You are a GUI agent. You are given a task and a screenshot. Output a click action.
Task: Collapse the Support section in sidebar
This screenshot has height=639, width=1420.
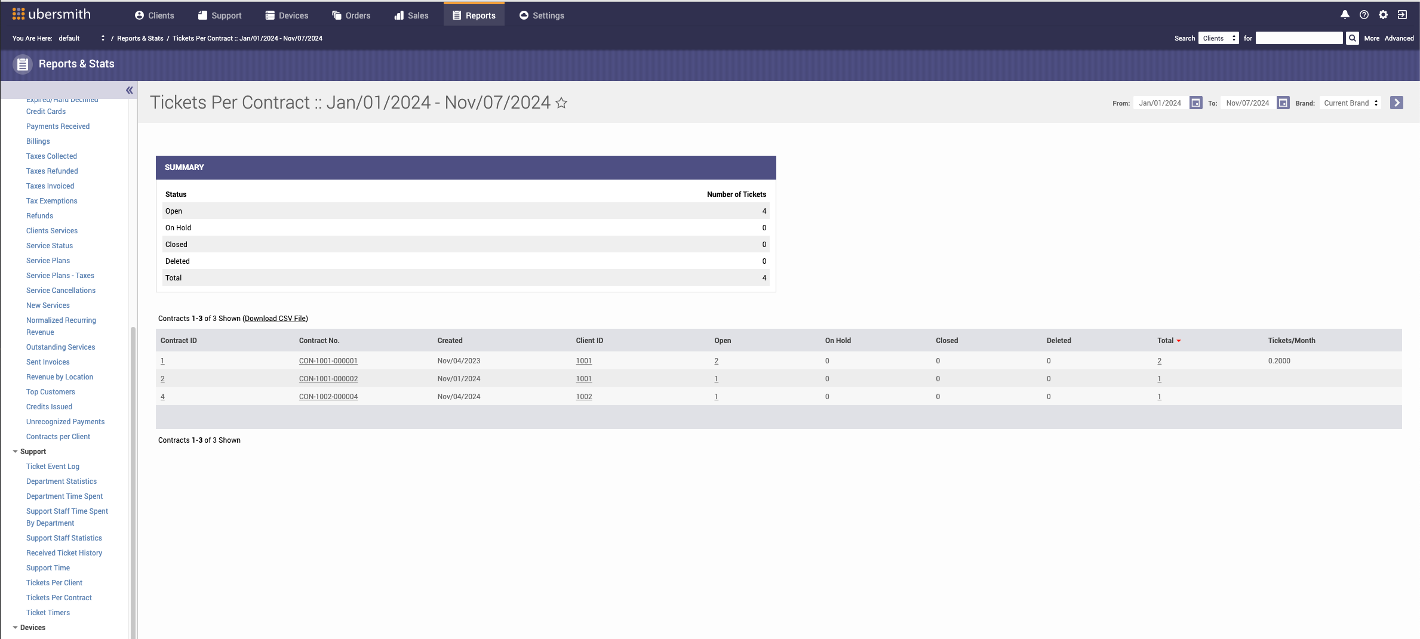(x=16, y=452)
